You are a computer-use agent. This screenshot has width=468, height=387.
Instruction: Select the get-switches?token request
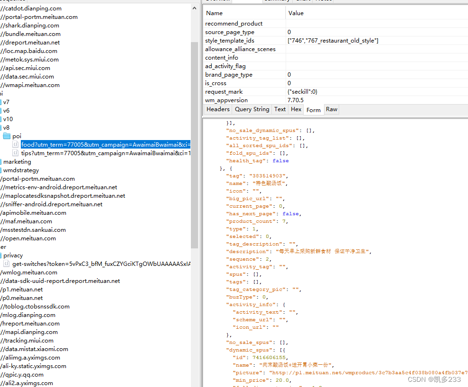coord(101,264)
